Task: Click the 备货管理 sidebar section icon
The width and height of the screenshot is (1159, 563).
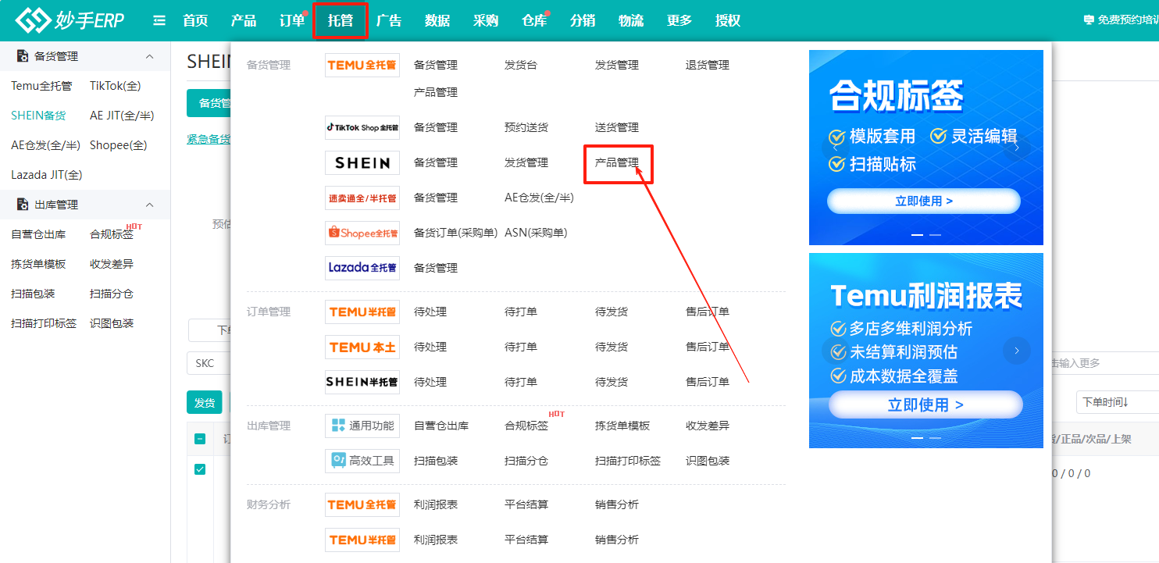Action: coord(23,56)
